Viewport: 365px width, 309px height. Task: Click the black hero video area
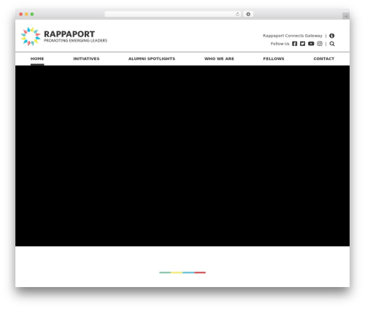182,156
